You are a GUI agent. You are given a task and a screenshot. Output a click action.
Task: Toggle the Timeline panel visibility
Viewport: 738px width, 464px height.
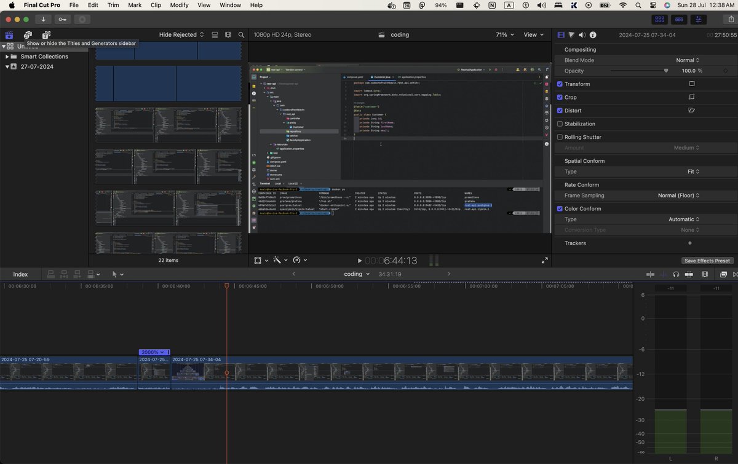679,19
